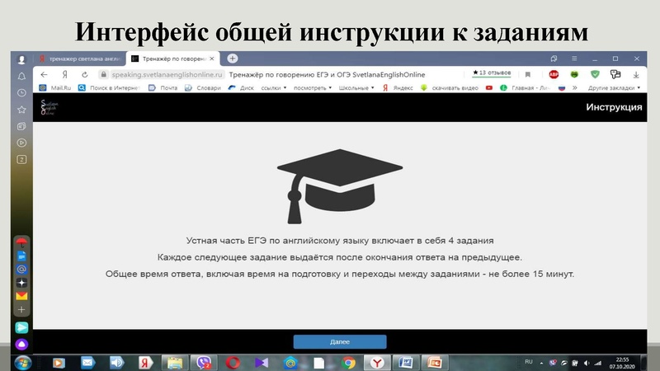
Task: Open Microsoft Word from the taskbar
Action: 406,362
